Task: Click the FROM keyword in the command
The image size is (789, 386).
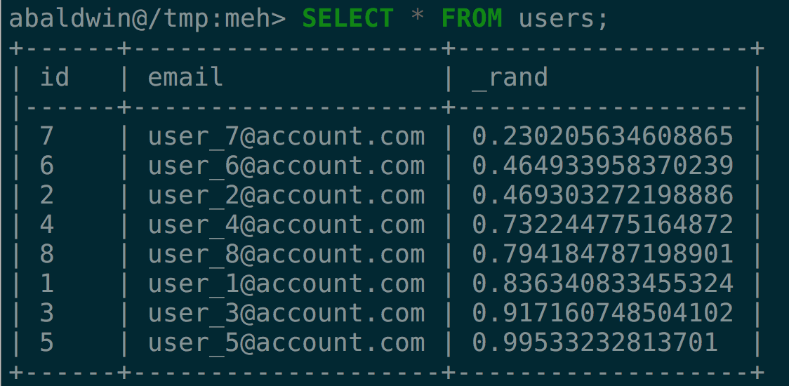Action: (472, 19)
